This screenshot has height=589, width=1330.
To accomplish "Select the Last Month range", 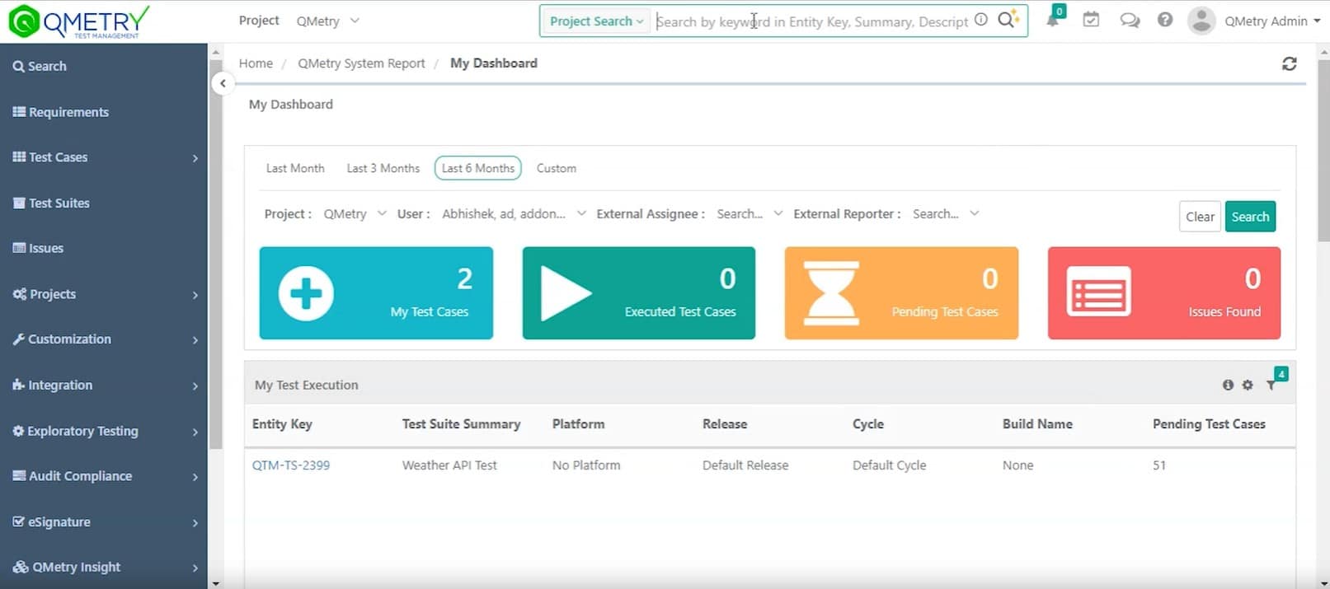I will click(295, 168).
